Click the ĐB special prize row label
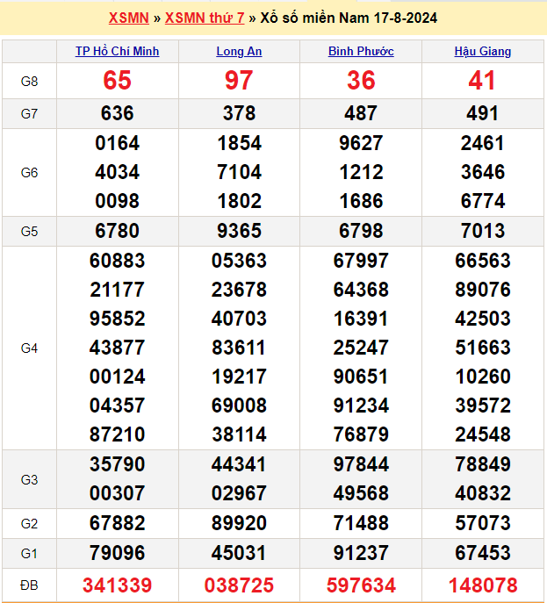 29,585
